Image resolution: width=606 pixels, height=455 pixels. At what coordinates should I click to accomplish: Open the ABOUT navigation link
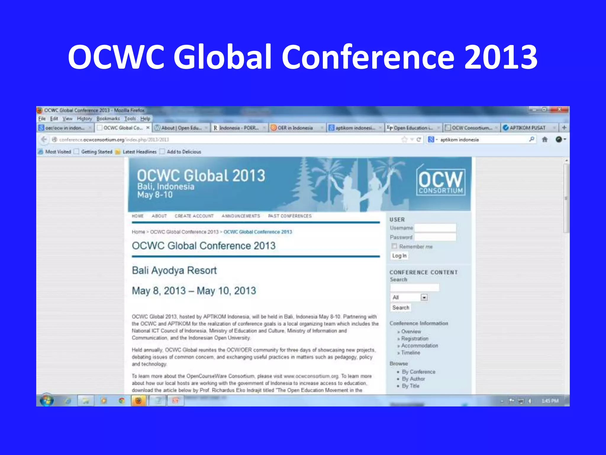159,216
